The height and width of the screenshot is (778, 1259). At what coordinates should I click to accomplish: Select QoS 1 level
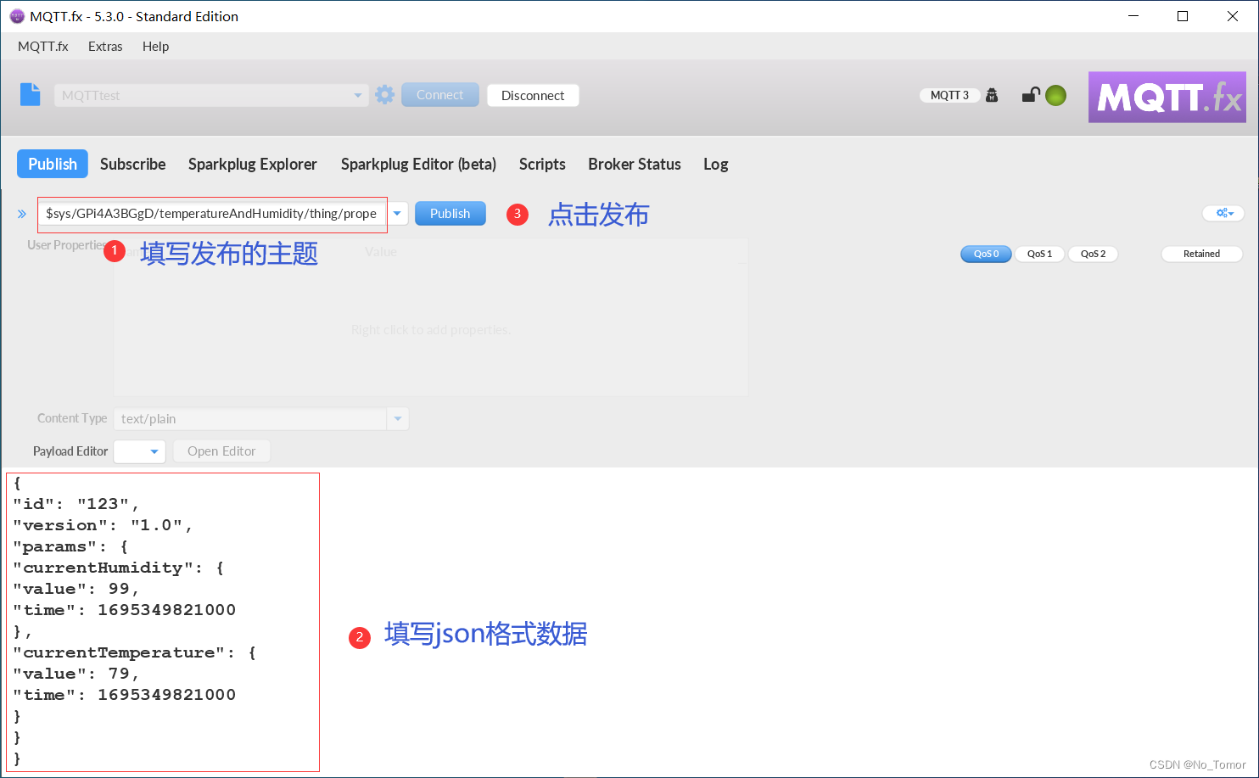(1039, 254)
